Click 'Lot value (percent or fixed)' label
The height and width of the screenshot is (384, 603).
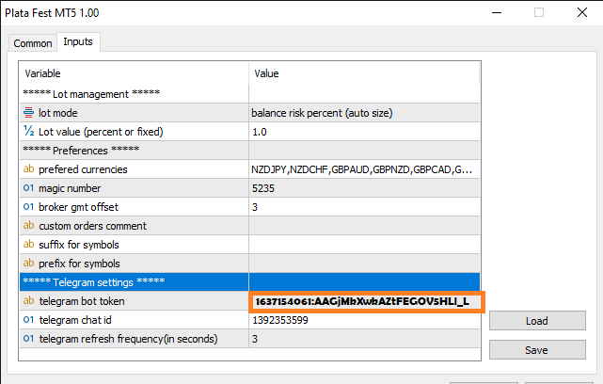tap(101, 132)
